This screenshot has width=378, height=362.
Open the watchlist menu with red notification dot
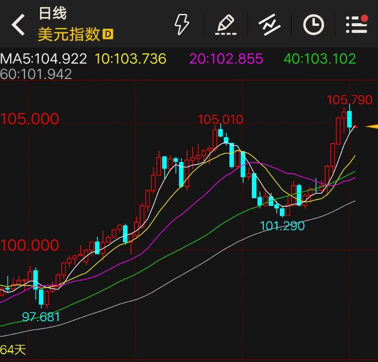click(356, 25)
